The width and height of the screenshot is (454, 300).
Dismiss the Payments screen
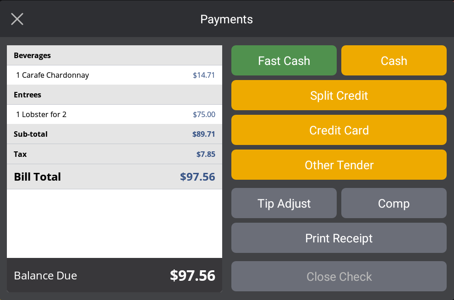coord(17,19)
